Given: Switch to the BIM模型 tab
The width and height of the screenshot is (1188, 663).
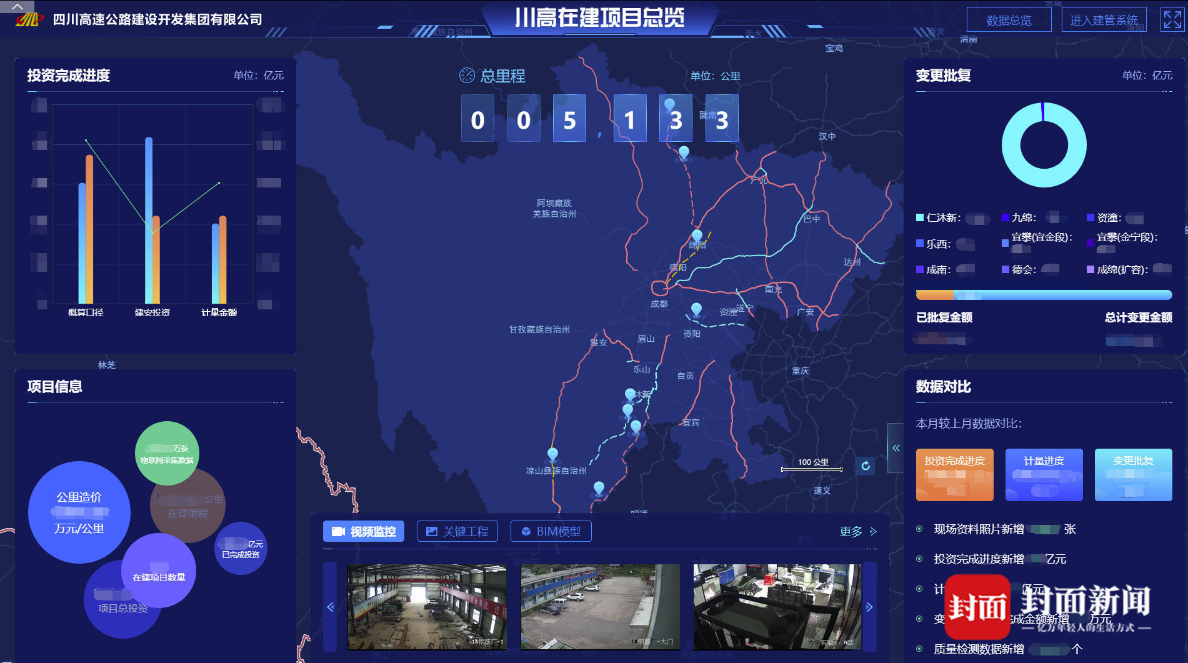Looking at the screenshot, I should click(551, 531).
